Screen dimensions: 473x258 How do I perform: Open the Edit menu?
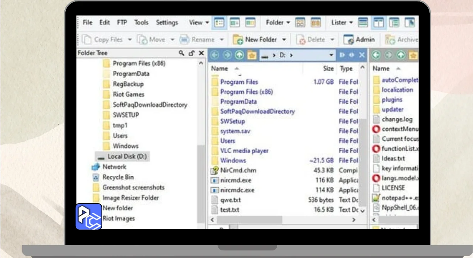click(105, 22)
